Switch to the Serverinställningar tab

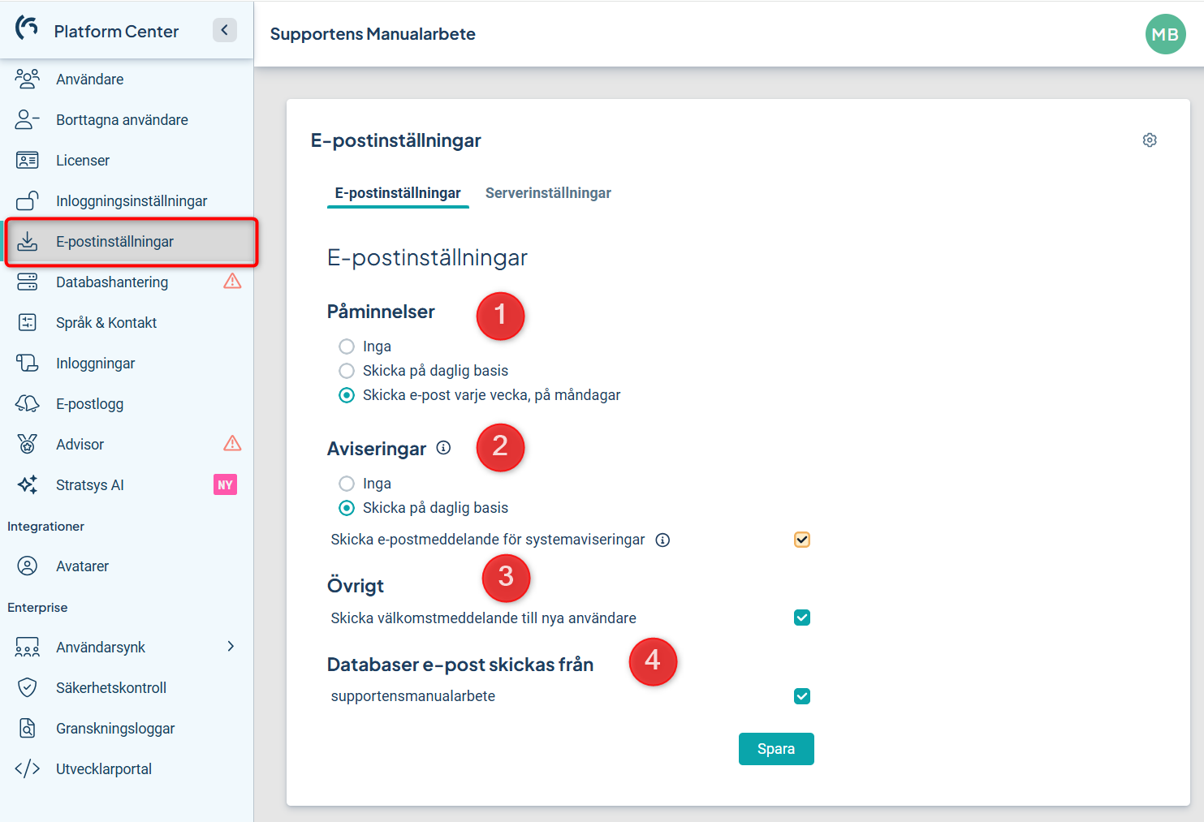tap(548, 193)
